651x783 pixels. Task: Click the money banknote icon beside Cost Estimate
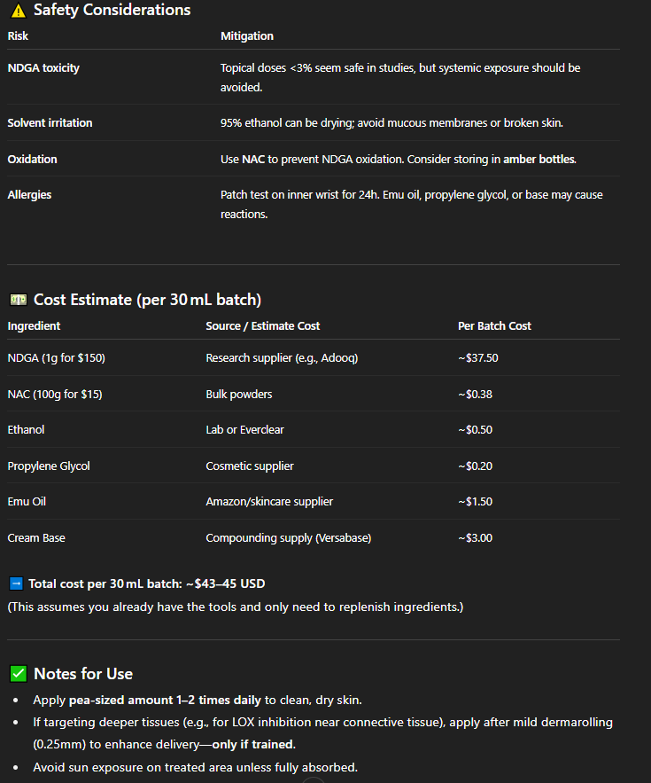[19, 300]
